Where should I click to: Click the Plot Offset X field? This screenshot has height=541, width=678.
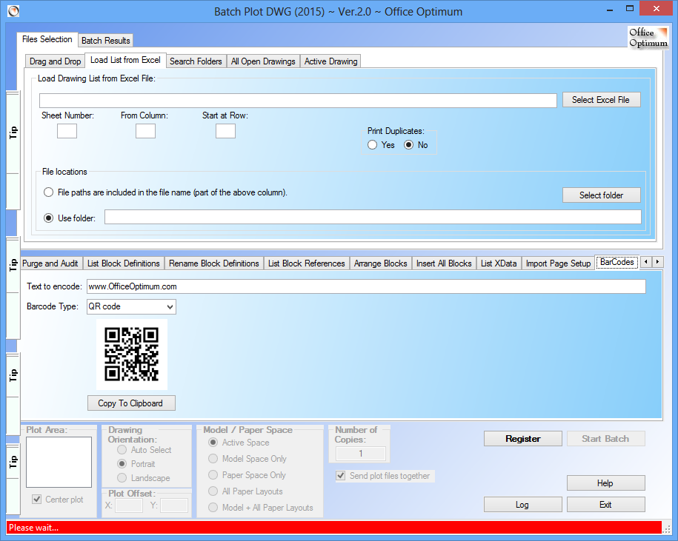click(129, 505)
